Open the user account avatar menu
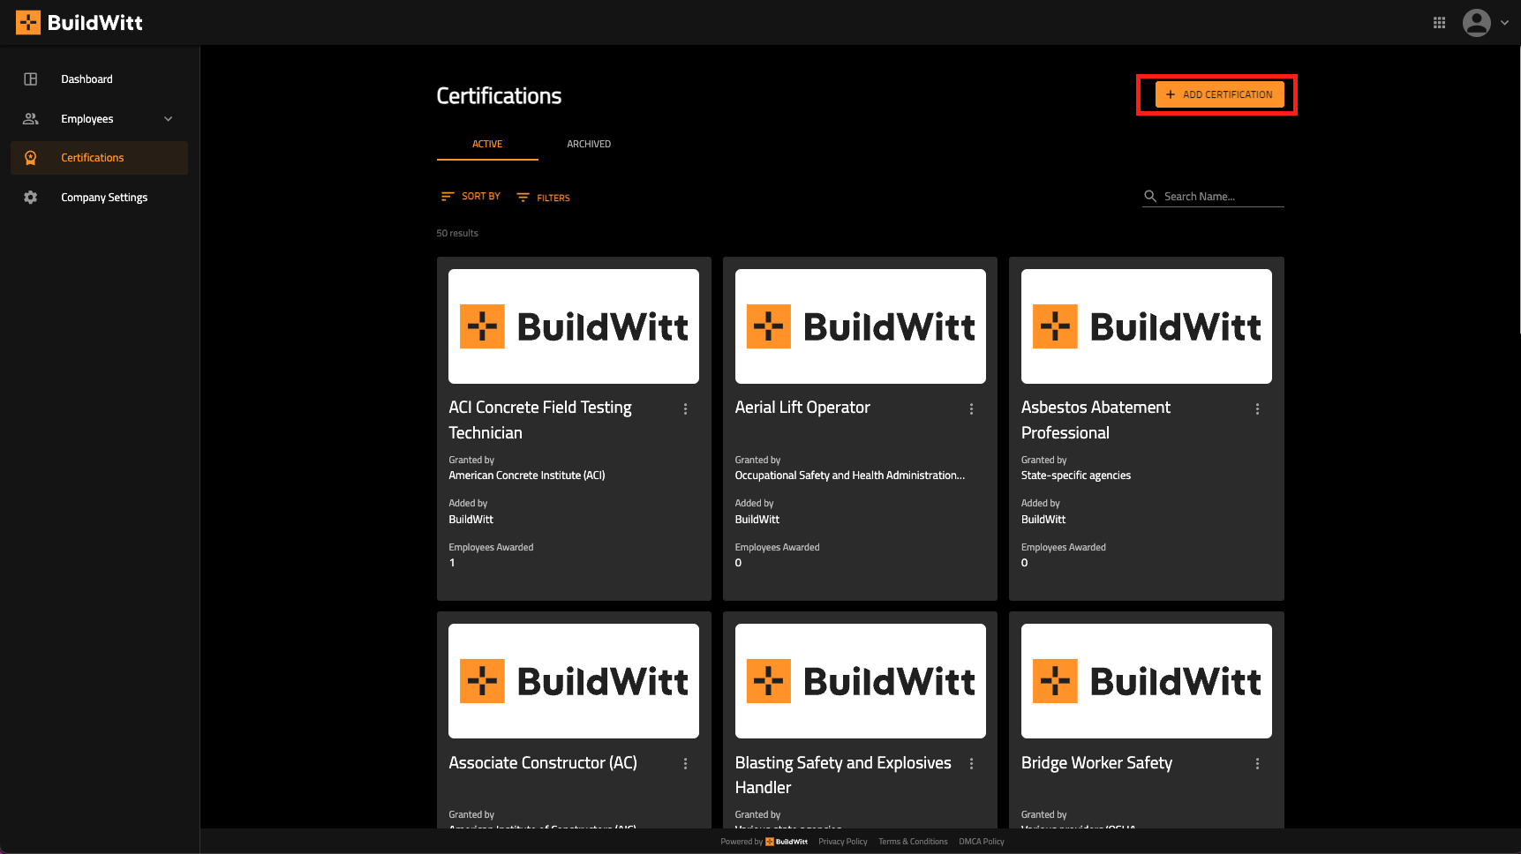Image resolution: width=1521 pixels, height=854 pixels. point(1476,23)
